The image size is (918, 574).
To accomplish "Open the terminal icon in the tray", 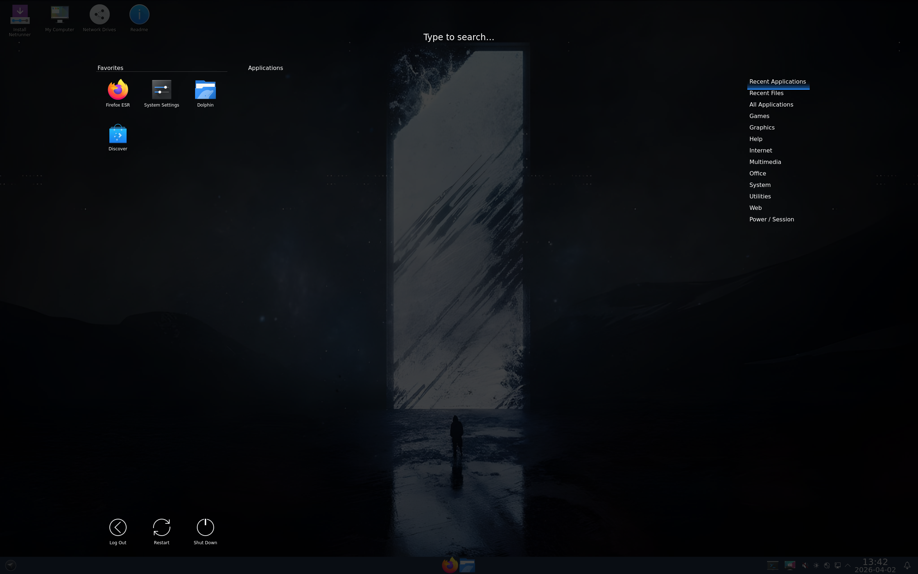I will [x=773, y=565].
